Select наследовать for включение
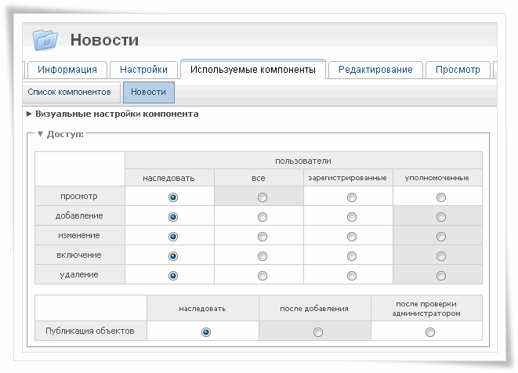This screenshot has width=518, height=373. click(x=173, y=256)
